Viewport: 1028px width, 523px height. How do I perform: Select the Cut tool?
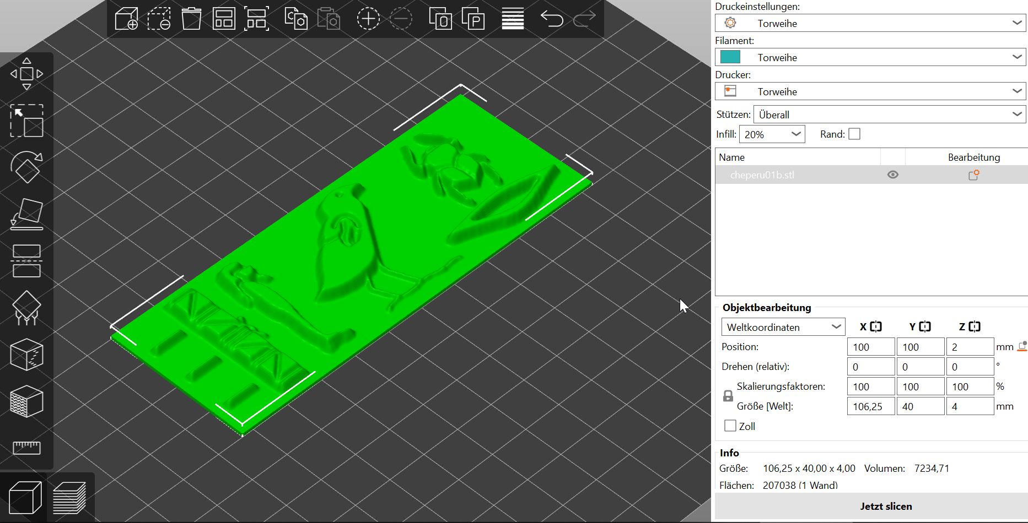coord(26,261)
